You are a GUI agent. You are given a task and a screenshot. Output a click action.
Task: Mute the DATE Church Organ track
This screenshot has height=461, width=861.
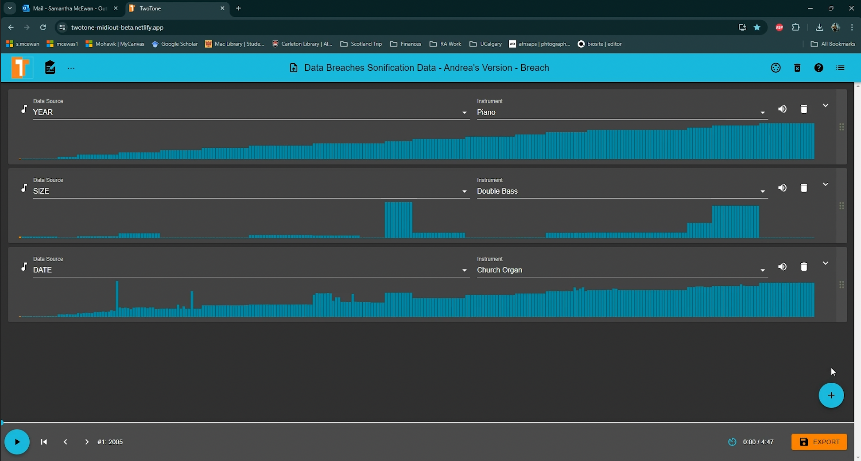click(783, 266)
